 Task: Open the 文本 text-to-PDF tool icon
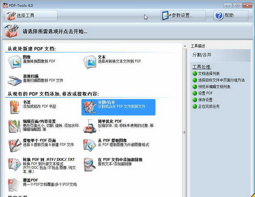click(89, 62)
